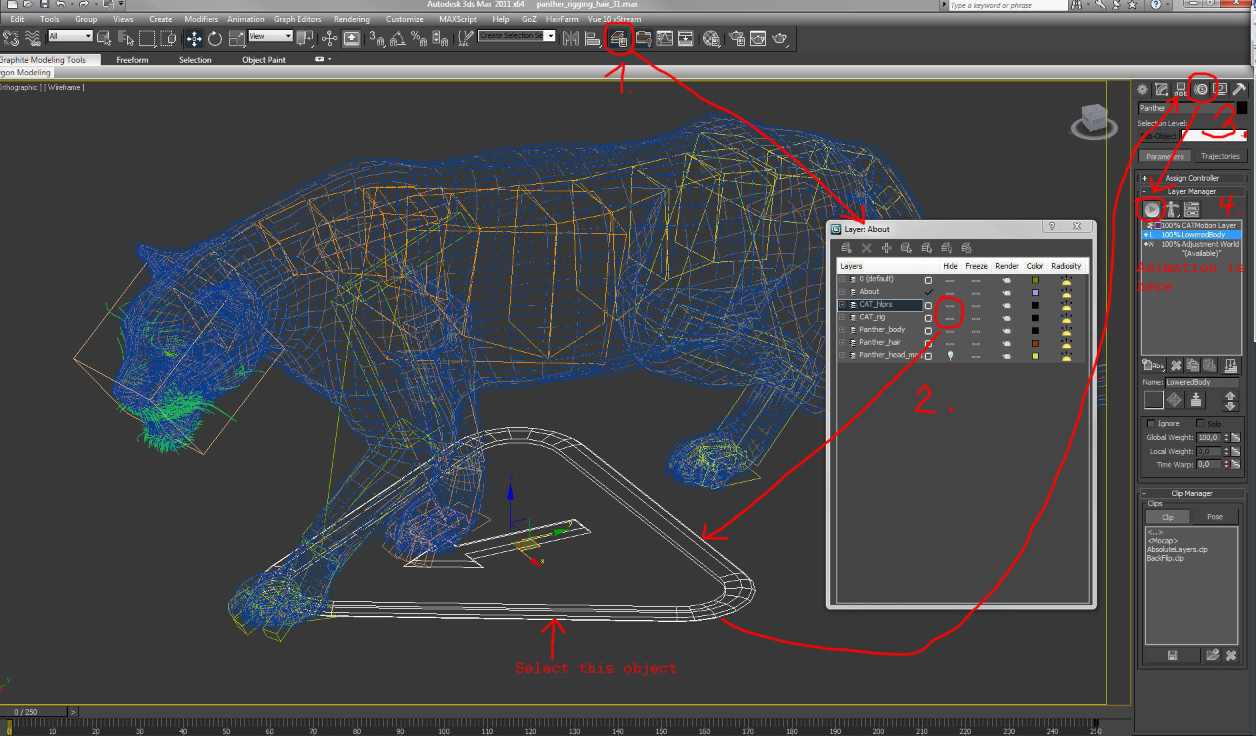Open the Motion command panel tab
Image resolution: width=1256 pixels, height=736 pixels.
(1201, 89)
